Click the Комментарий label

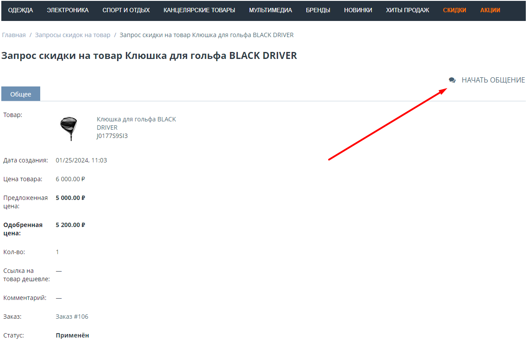point(25,298)
